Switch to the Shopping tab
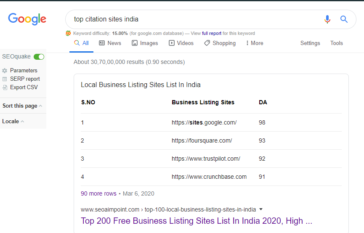364x233 pixels. tap(220, 43)
